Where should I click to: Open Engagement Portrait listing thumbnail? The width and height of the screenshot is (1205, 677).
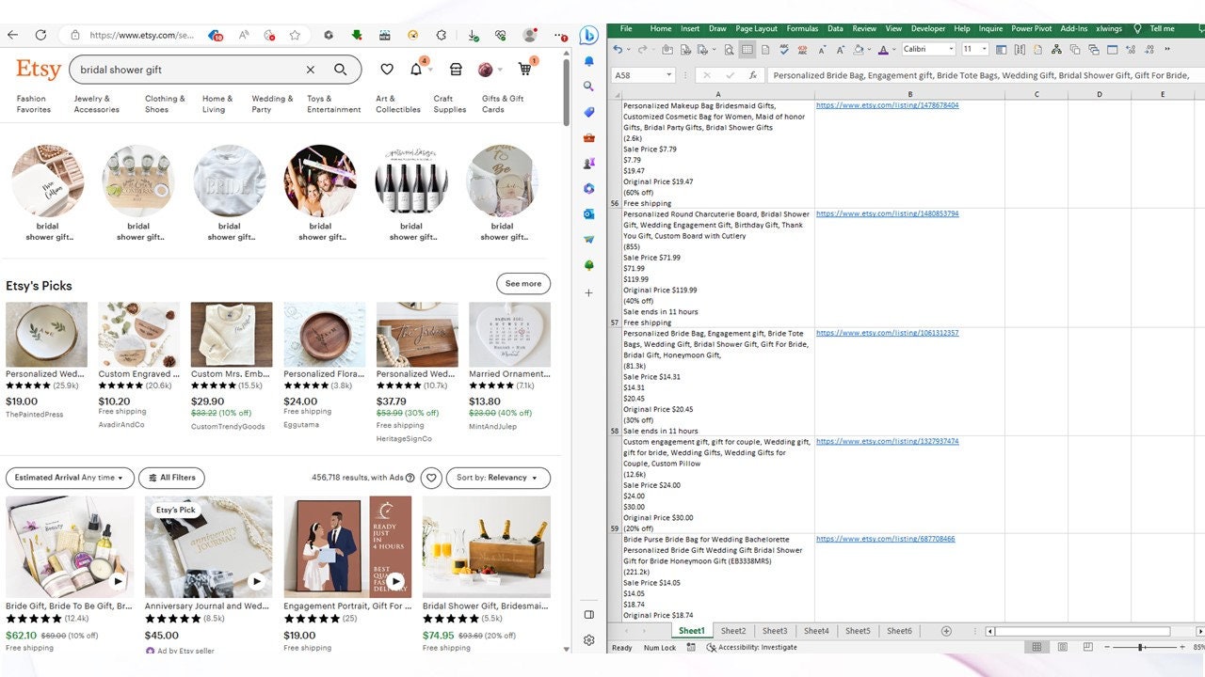(347, 547)
